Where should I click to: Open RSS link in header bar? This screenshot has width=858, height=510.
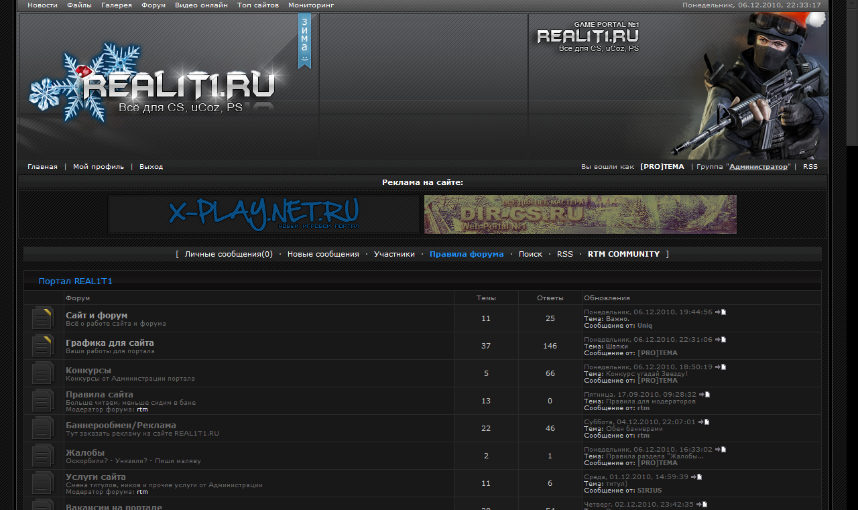[810, 167]
